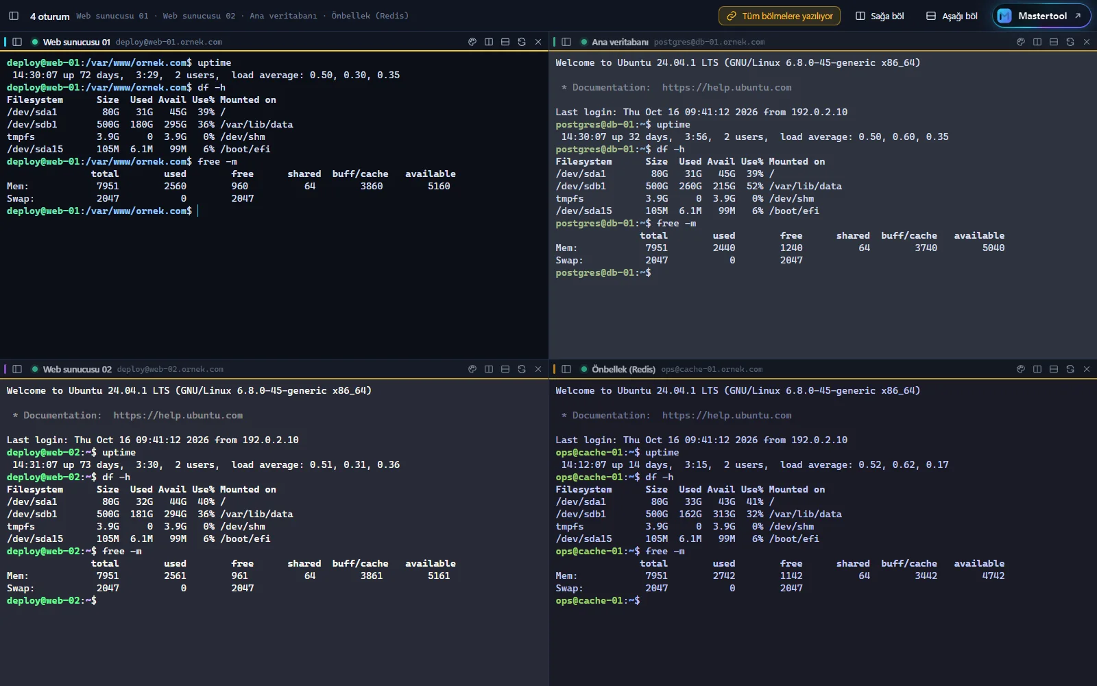Open theme palette in Web sunucusu 02 pane
The width and height of the screenshot is (1097, 686).
coord(472,369)
